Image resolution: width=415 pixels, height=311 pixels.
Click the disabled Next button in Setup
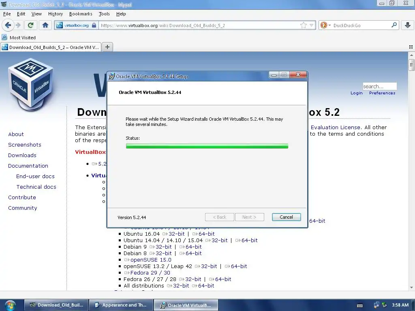pyautogui.click(x=249, y=217)
